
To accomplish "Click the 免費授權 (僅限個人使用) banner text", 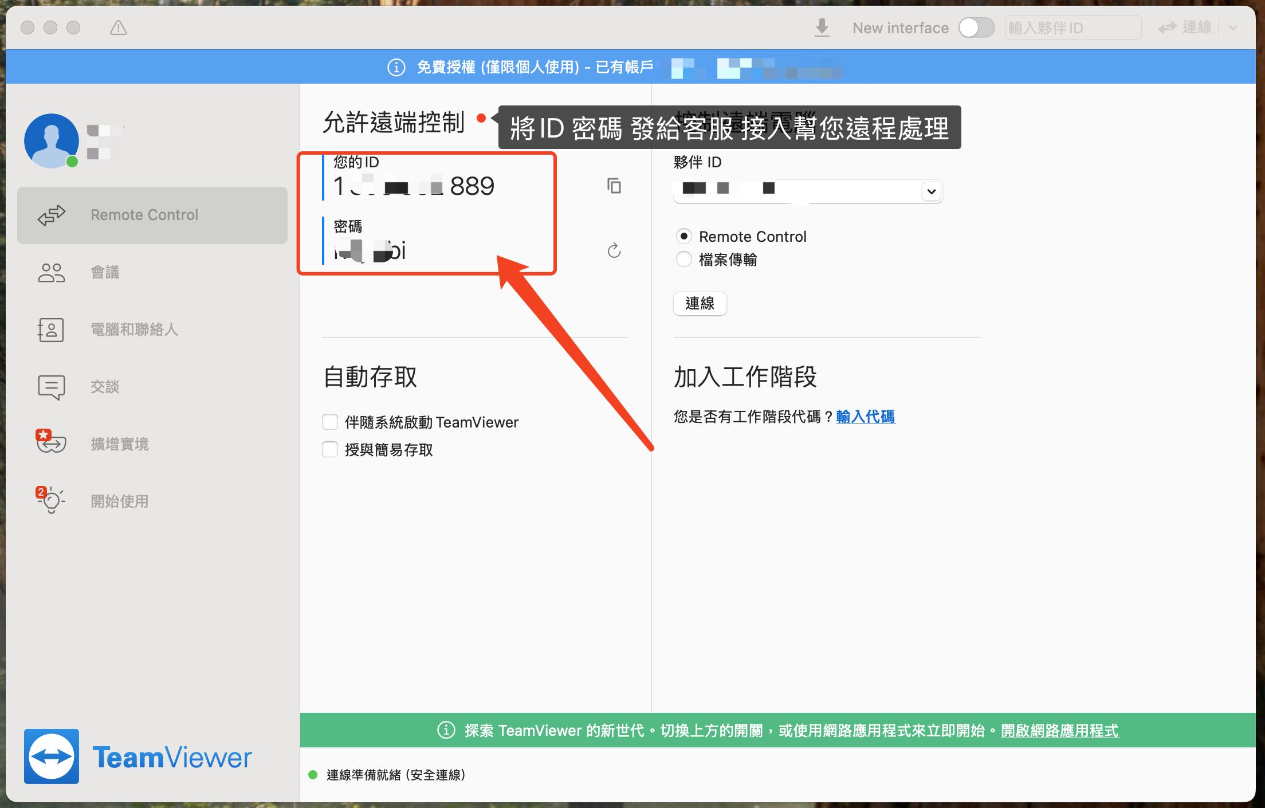I will [x=498, y=67].
